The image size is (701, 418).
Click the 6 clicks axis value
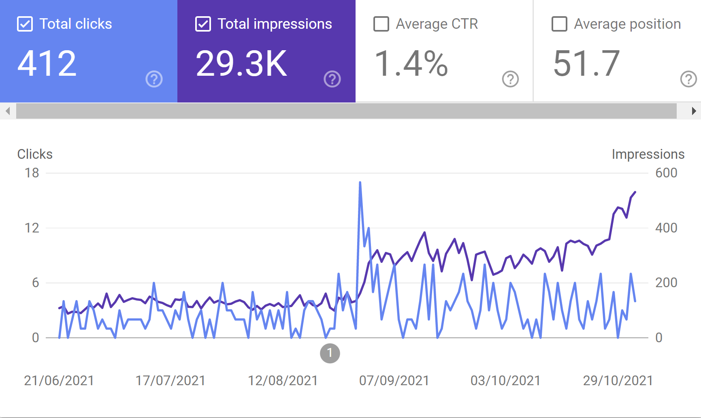point(36,283)
